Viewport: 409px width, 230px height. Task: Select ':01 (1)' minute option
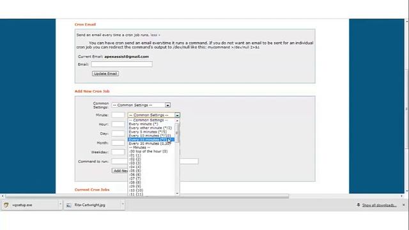coord(135,155)
